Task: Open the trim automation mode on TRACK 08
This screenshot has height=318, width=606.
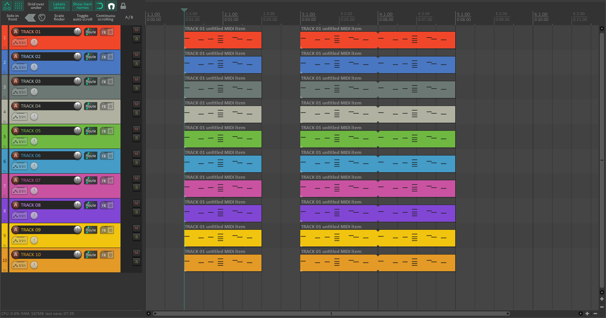Action: coord(20,216)
